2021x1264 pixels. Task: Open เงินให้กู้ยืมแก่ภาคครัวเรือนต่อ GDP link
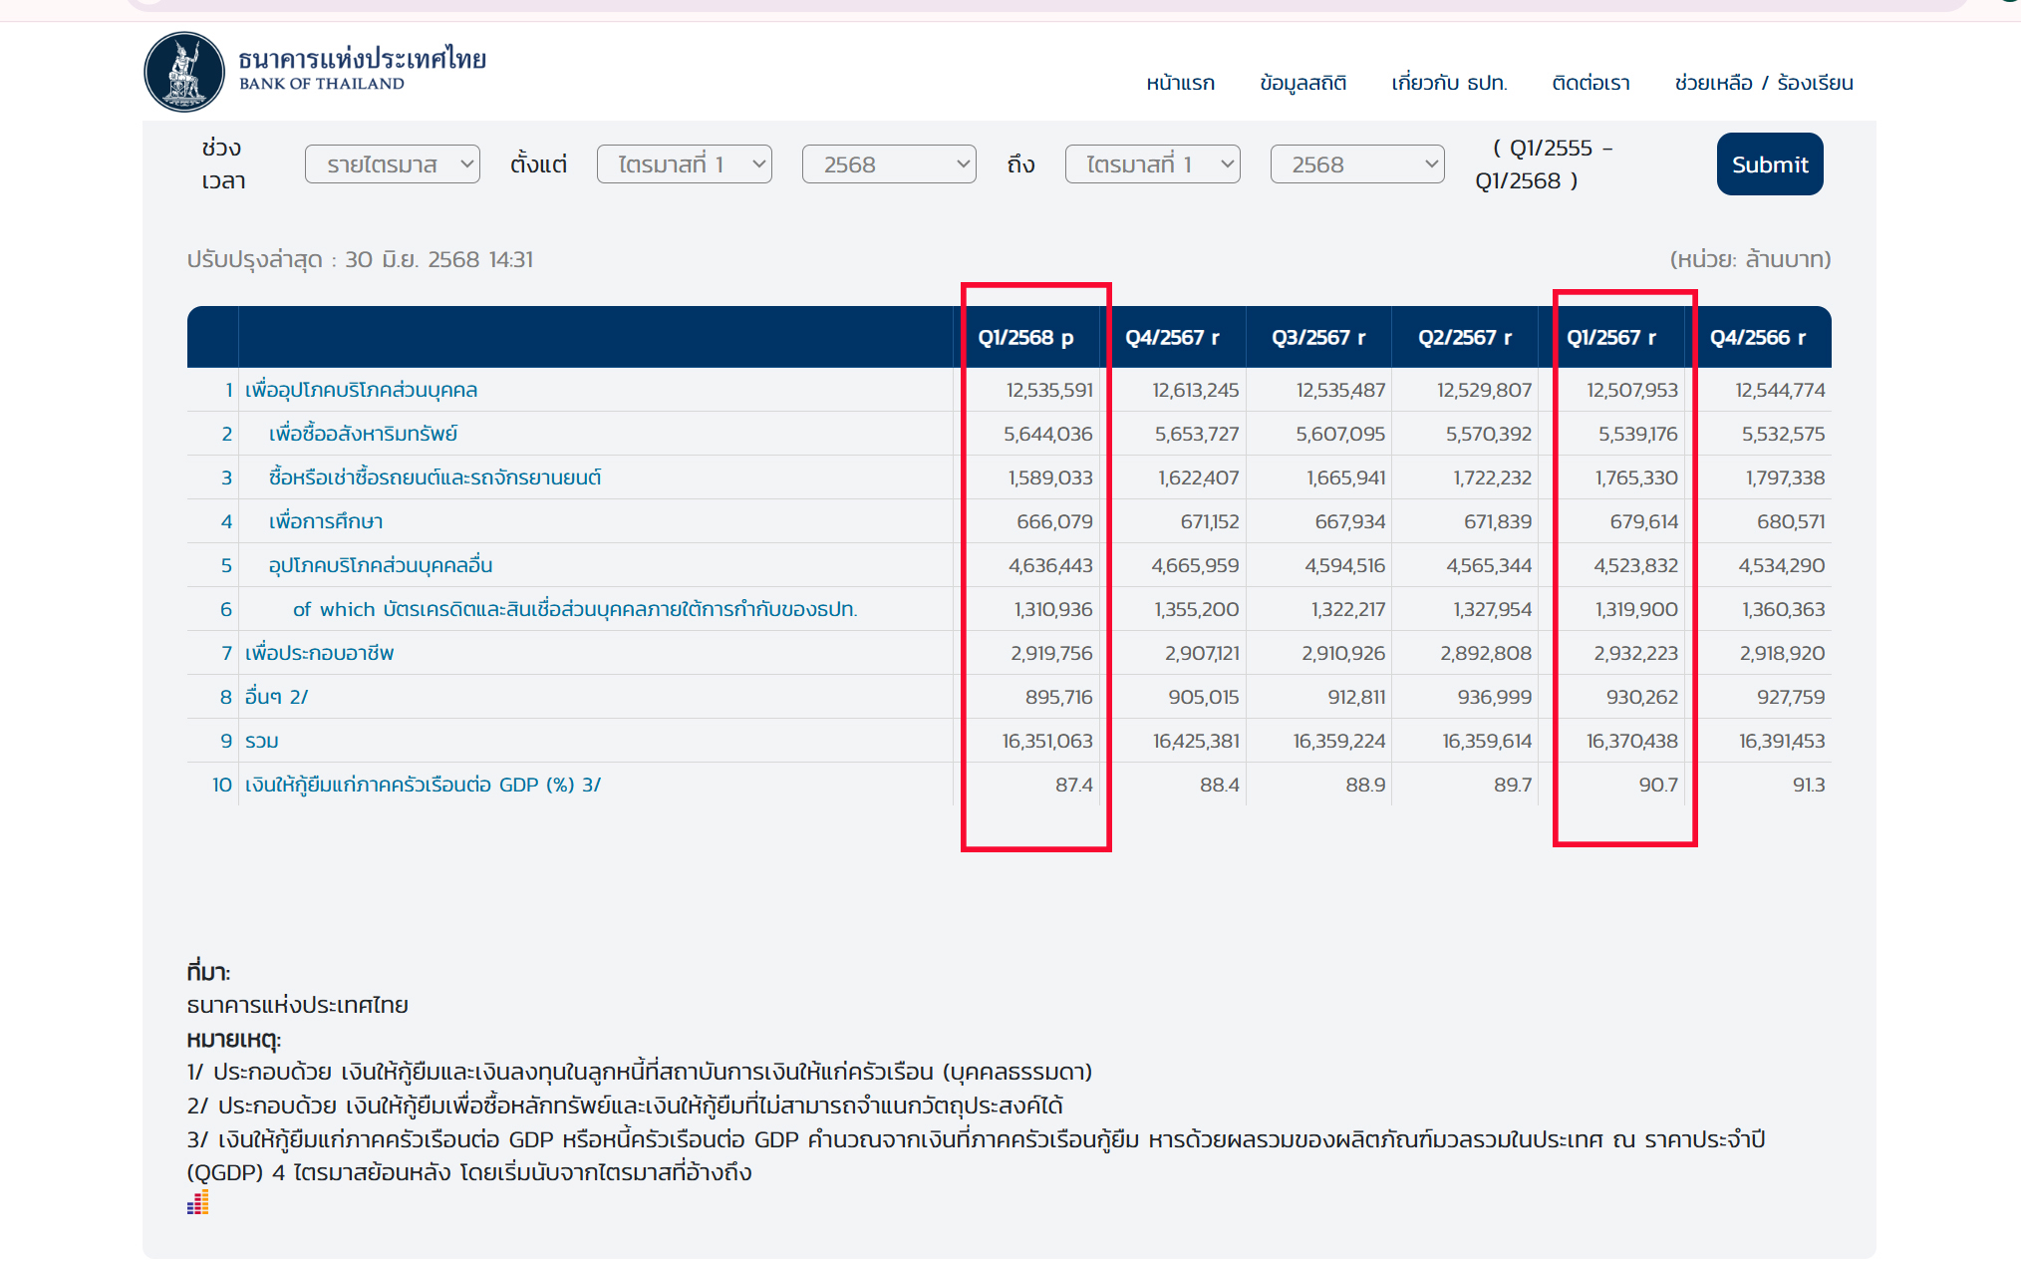[423, 785]
